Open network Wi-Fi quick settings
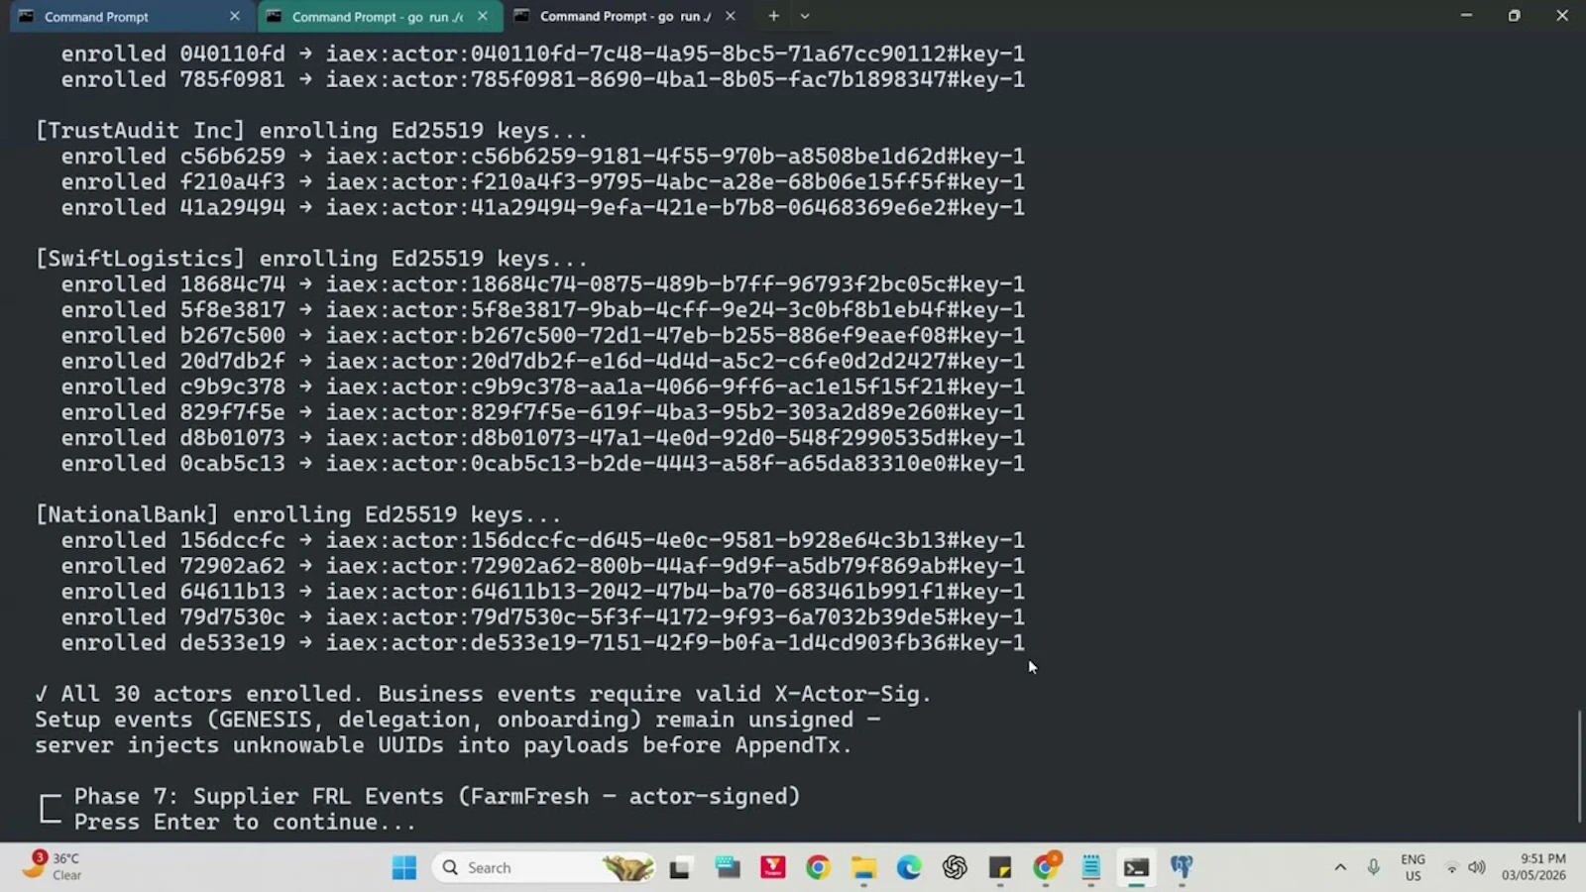This screenshot has height=892, width=1586. pos(1451,868)
